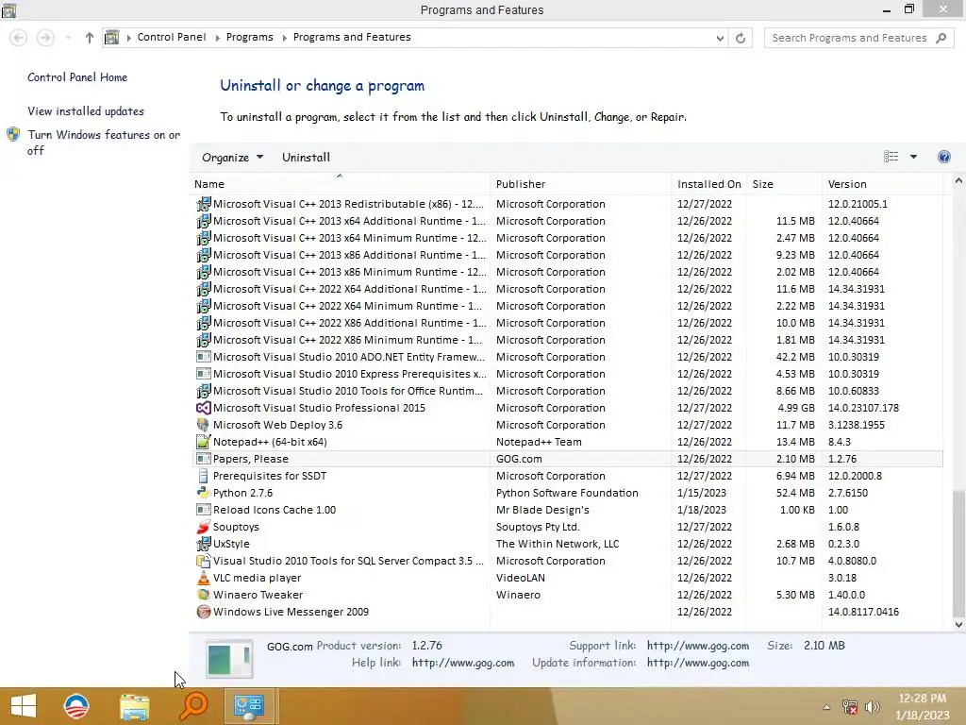Click the version cell 14.0.8117.0416

[x=863, y=612]
